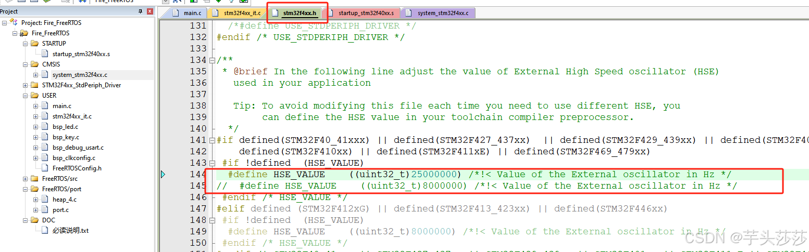This screenshot has height=252, width=809.
Task: Pin the Project panel with the pushpin icon
Action: (141, 11)
